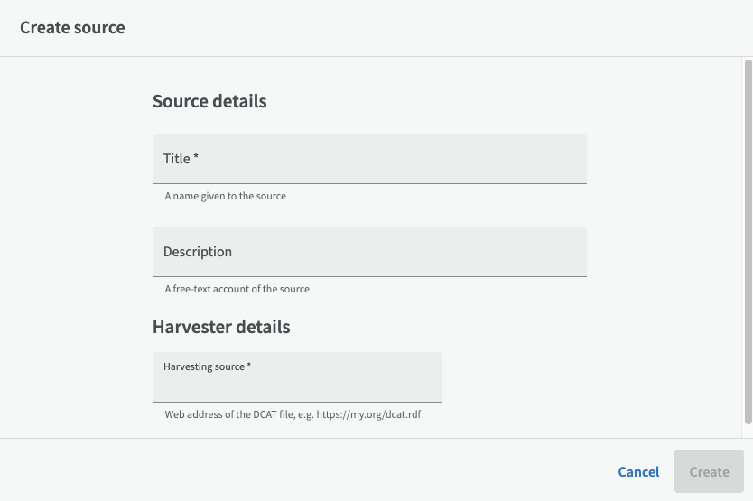Viewport: 753px width, 501px height.
Task: Select the 'Source details' heading
Action: point(209,101)
